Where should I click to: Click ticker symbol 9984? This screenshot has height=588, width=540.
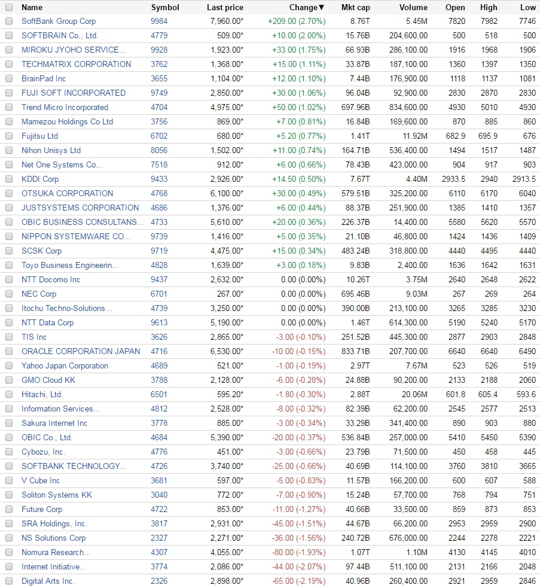tap(159, 22)
